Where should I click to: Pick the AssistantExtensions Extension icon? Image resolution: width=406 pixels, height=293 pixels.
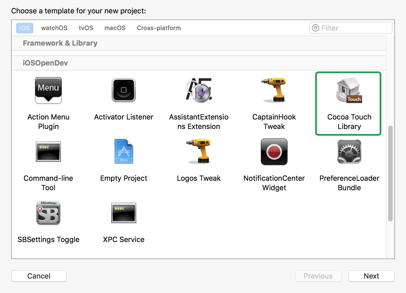[x=199, y=90]
